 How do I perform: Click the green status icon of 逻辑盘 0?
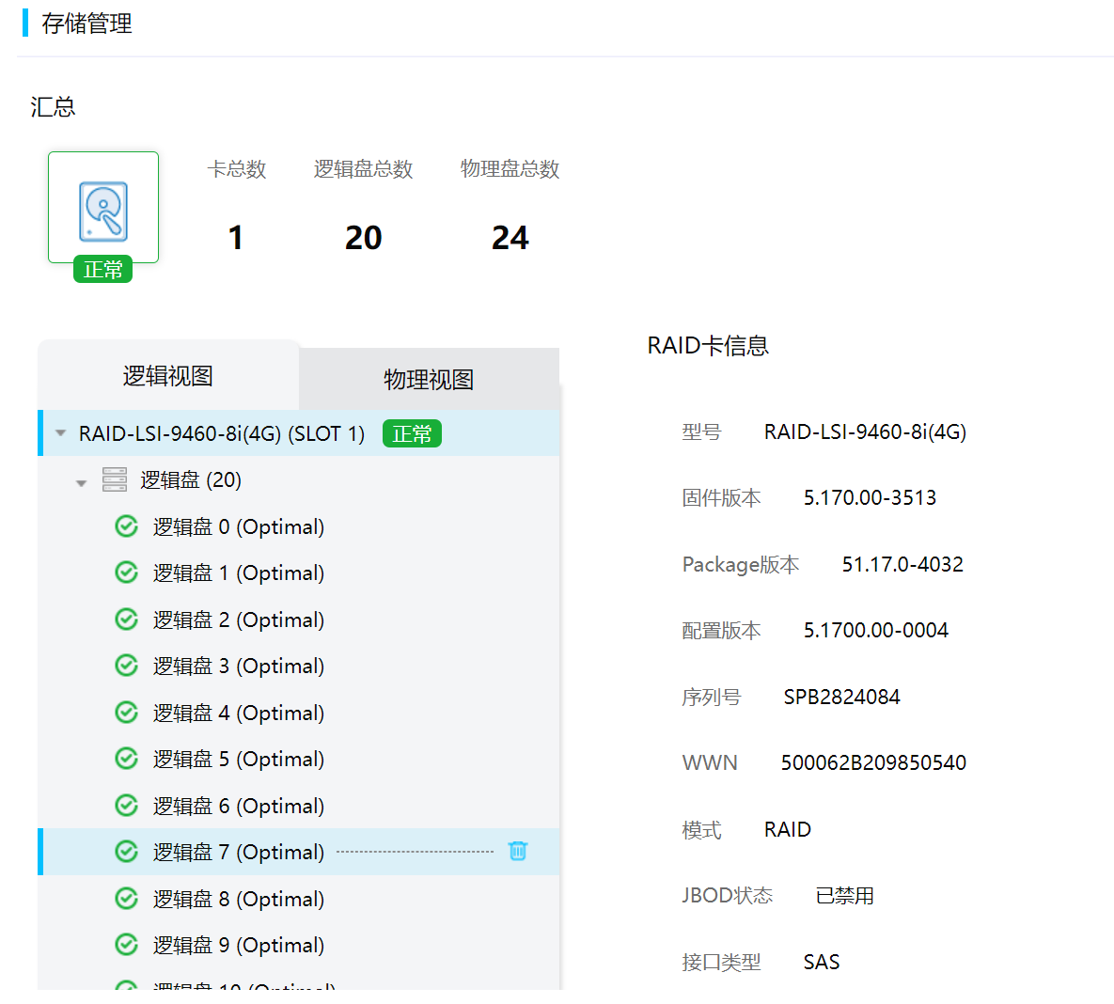pos(126,526)
